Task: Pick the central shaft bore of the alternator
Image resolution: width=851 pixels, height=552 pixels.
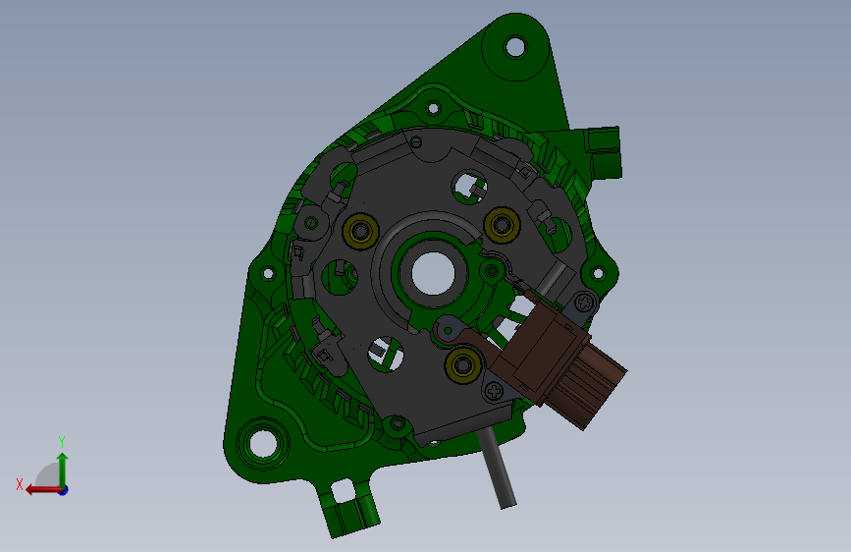Action: (x=433, y=273)
